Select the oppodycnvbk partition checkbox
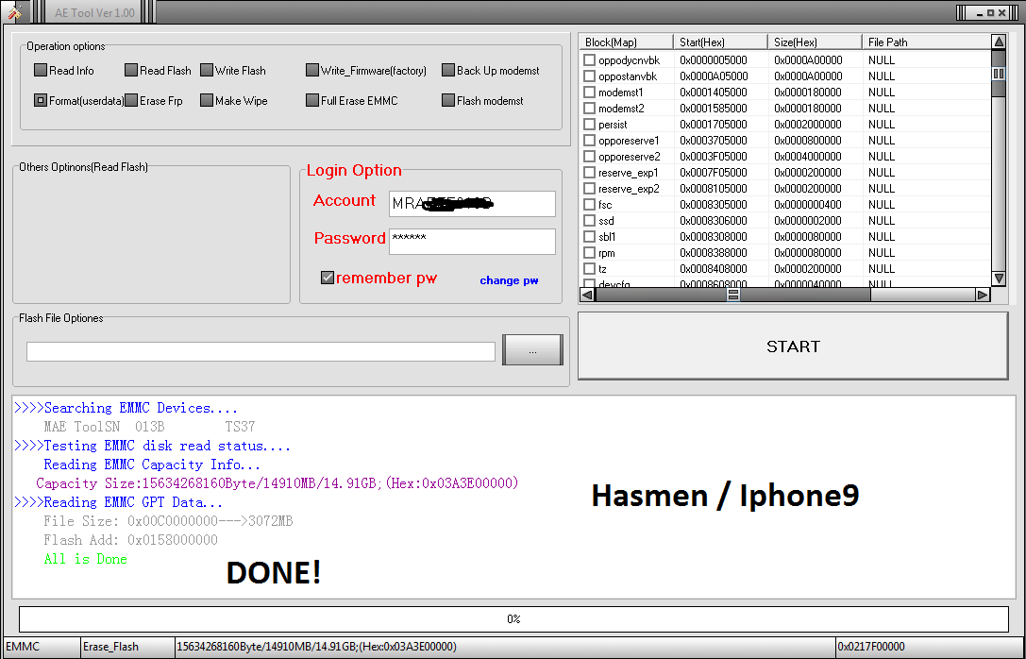 [x=590, y=60]
